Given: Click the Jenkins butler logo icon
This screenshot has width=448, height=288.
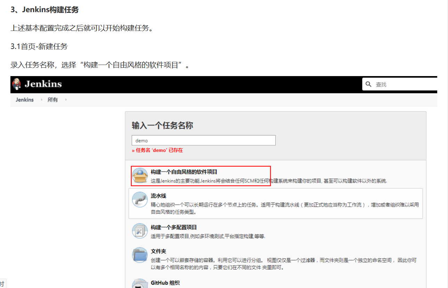Looking at the screenshot, I should click(16, 84).
